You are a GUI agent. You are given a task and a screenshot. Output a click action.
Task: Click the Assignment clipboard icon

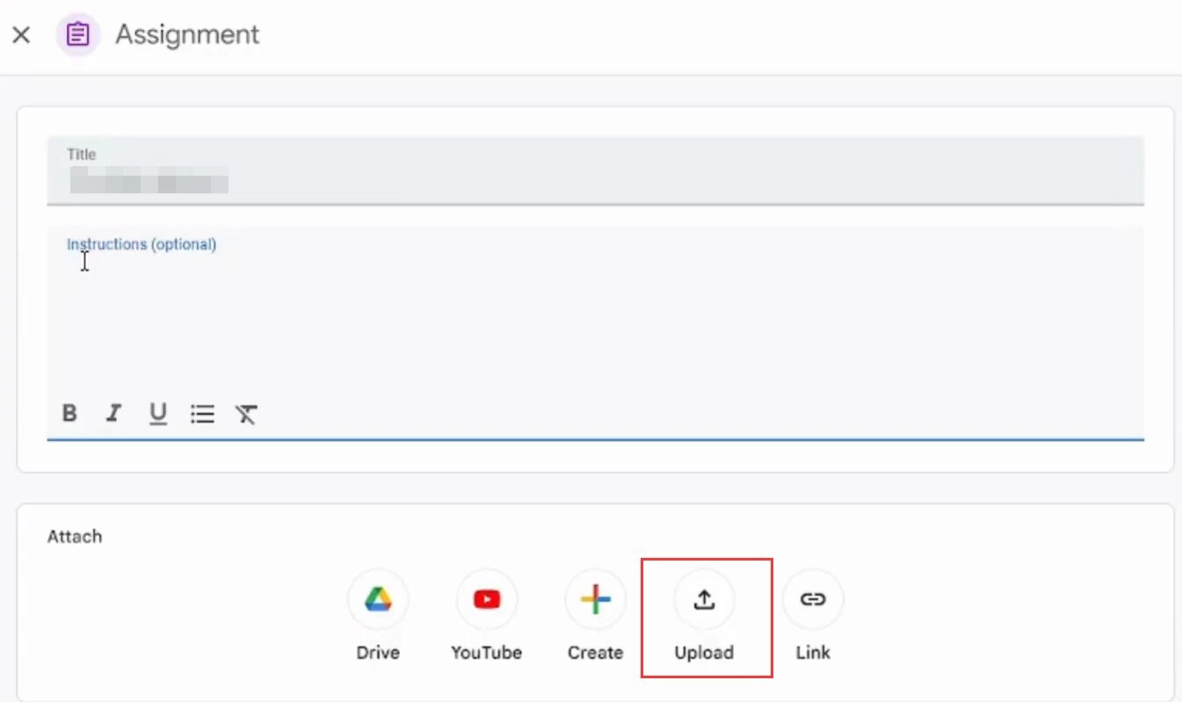point(77,34)
